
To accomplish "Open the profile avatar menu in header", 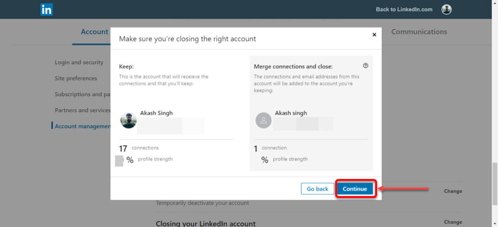I will (x=446, y=10).
